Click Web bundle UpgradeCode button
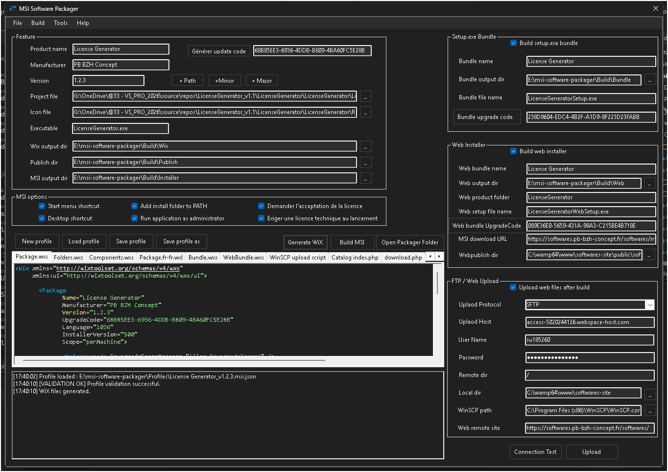 [487, 226]
